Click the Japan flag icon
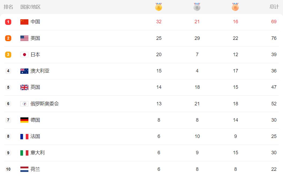This screenshot has width=283, height=177. tap(24, 55)
